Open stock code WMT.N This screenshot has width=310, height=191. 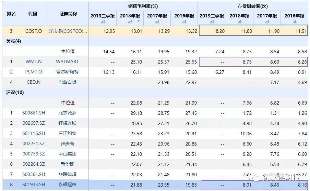(34, 62)
